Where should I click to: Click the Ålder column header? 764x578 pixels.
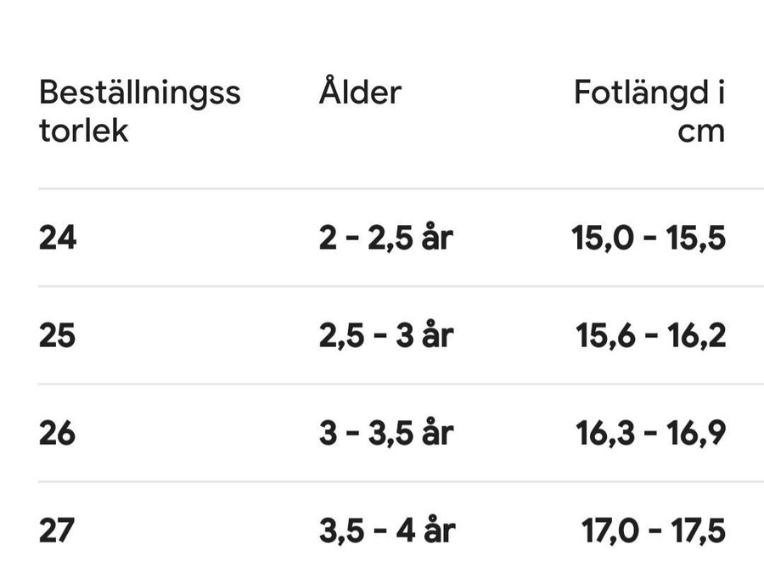360,93
